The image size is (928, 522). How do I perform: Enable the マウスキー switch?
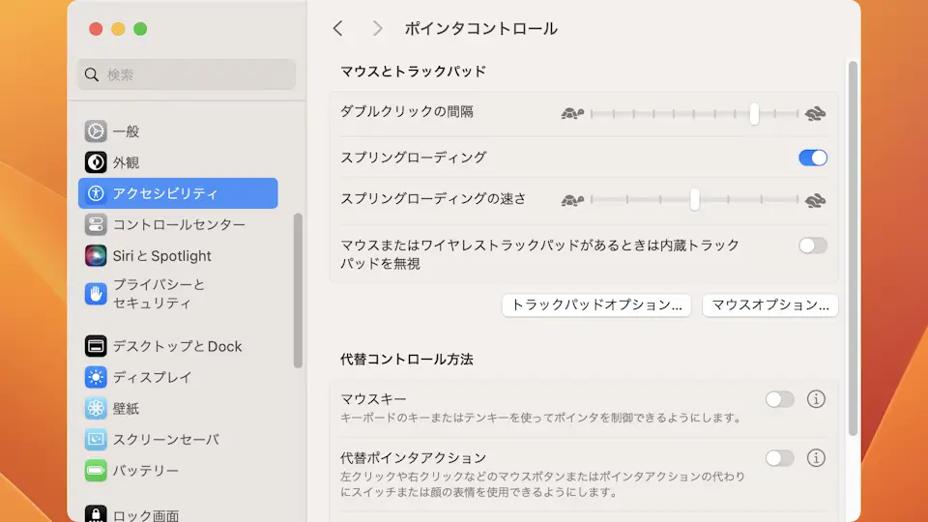tap(779, 399)
